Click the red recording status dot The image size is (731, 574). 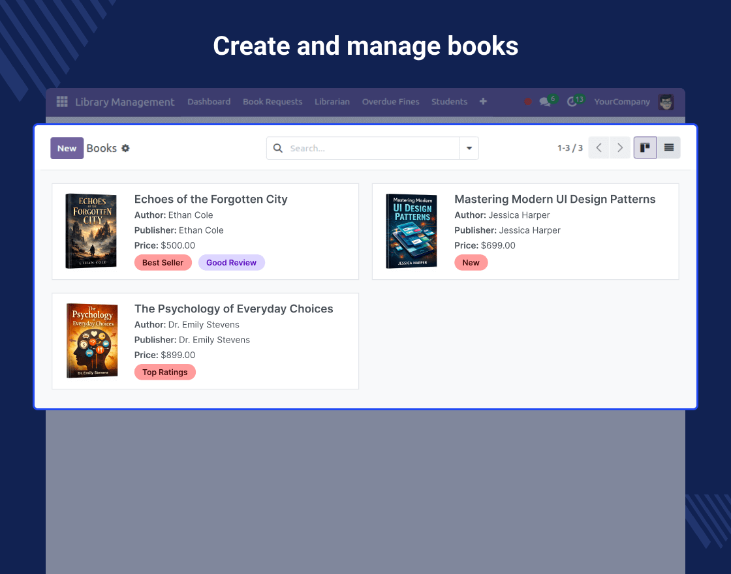528,102
